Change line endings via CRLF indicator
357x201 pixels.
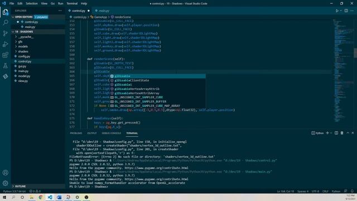point(325,191)
